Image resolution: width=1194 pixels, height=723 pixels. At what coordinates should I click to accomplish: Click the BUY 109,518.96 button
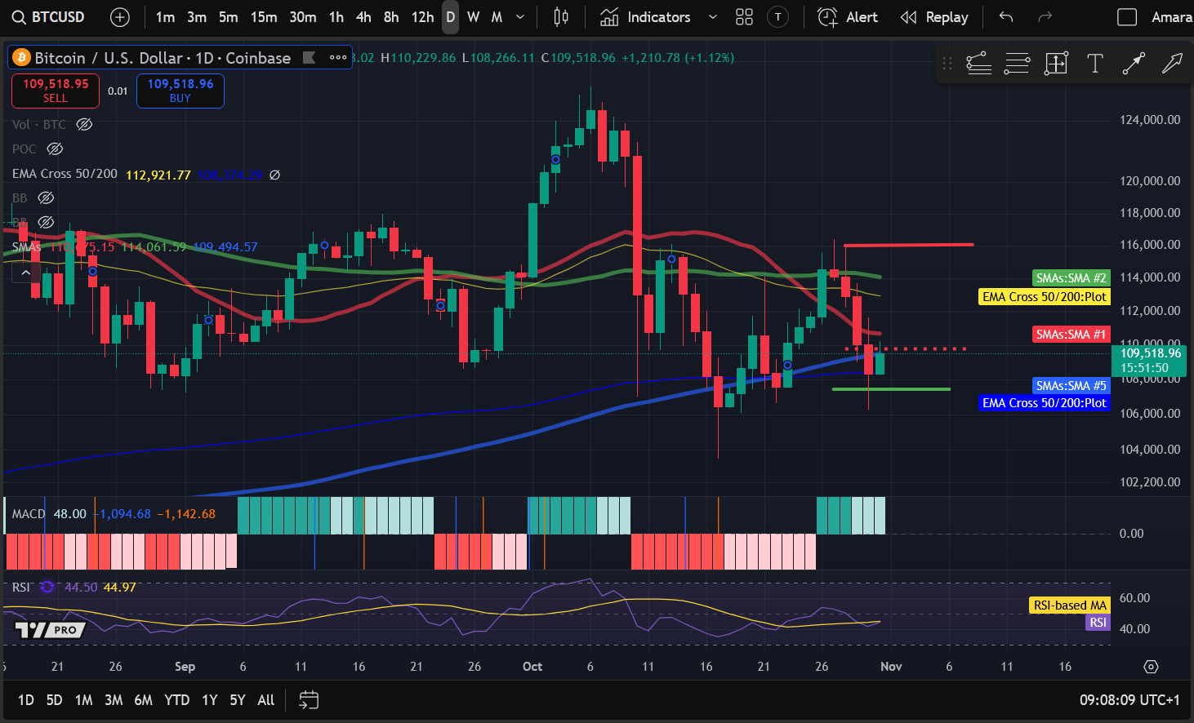point(180,91)
